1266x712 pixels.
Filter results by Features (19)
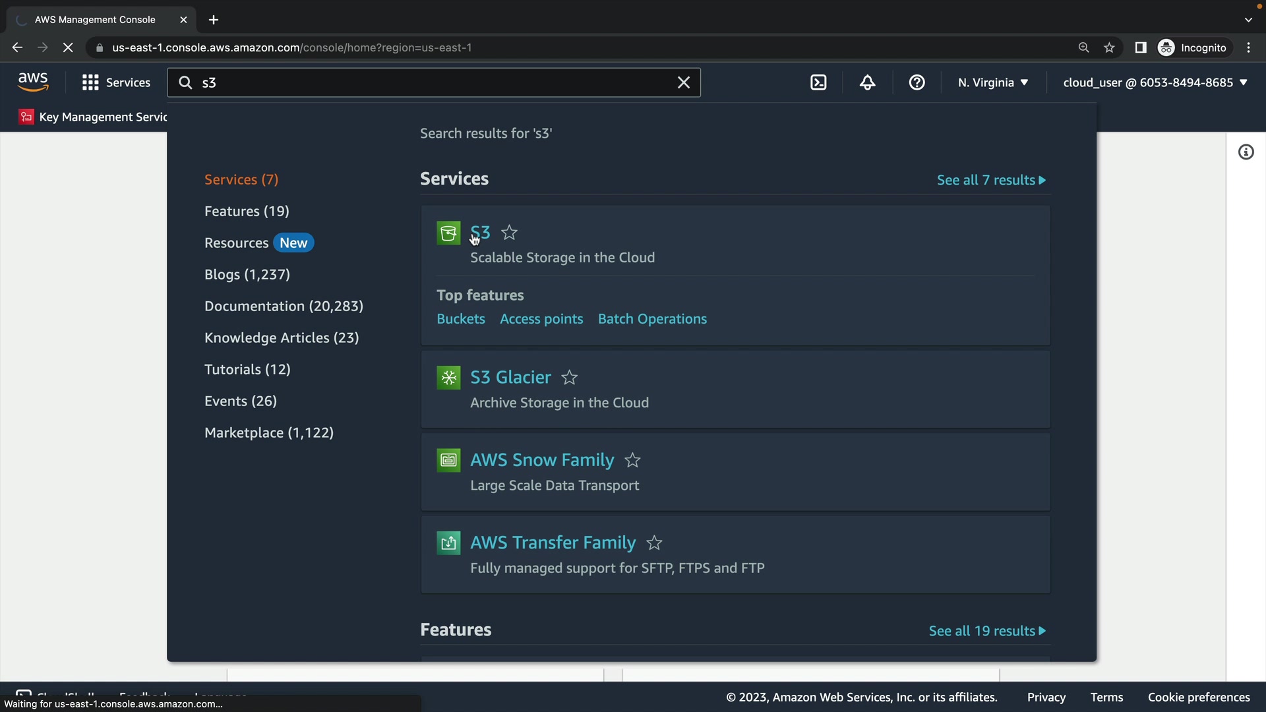coord(247,211)
